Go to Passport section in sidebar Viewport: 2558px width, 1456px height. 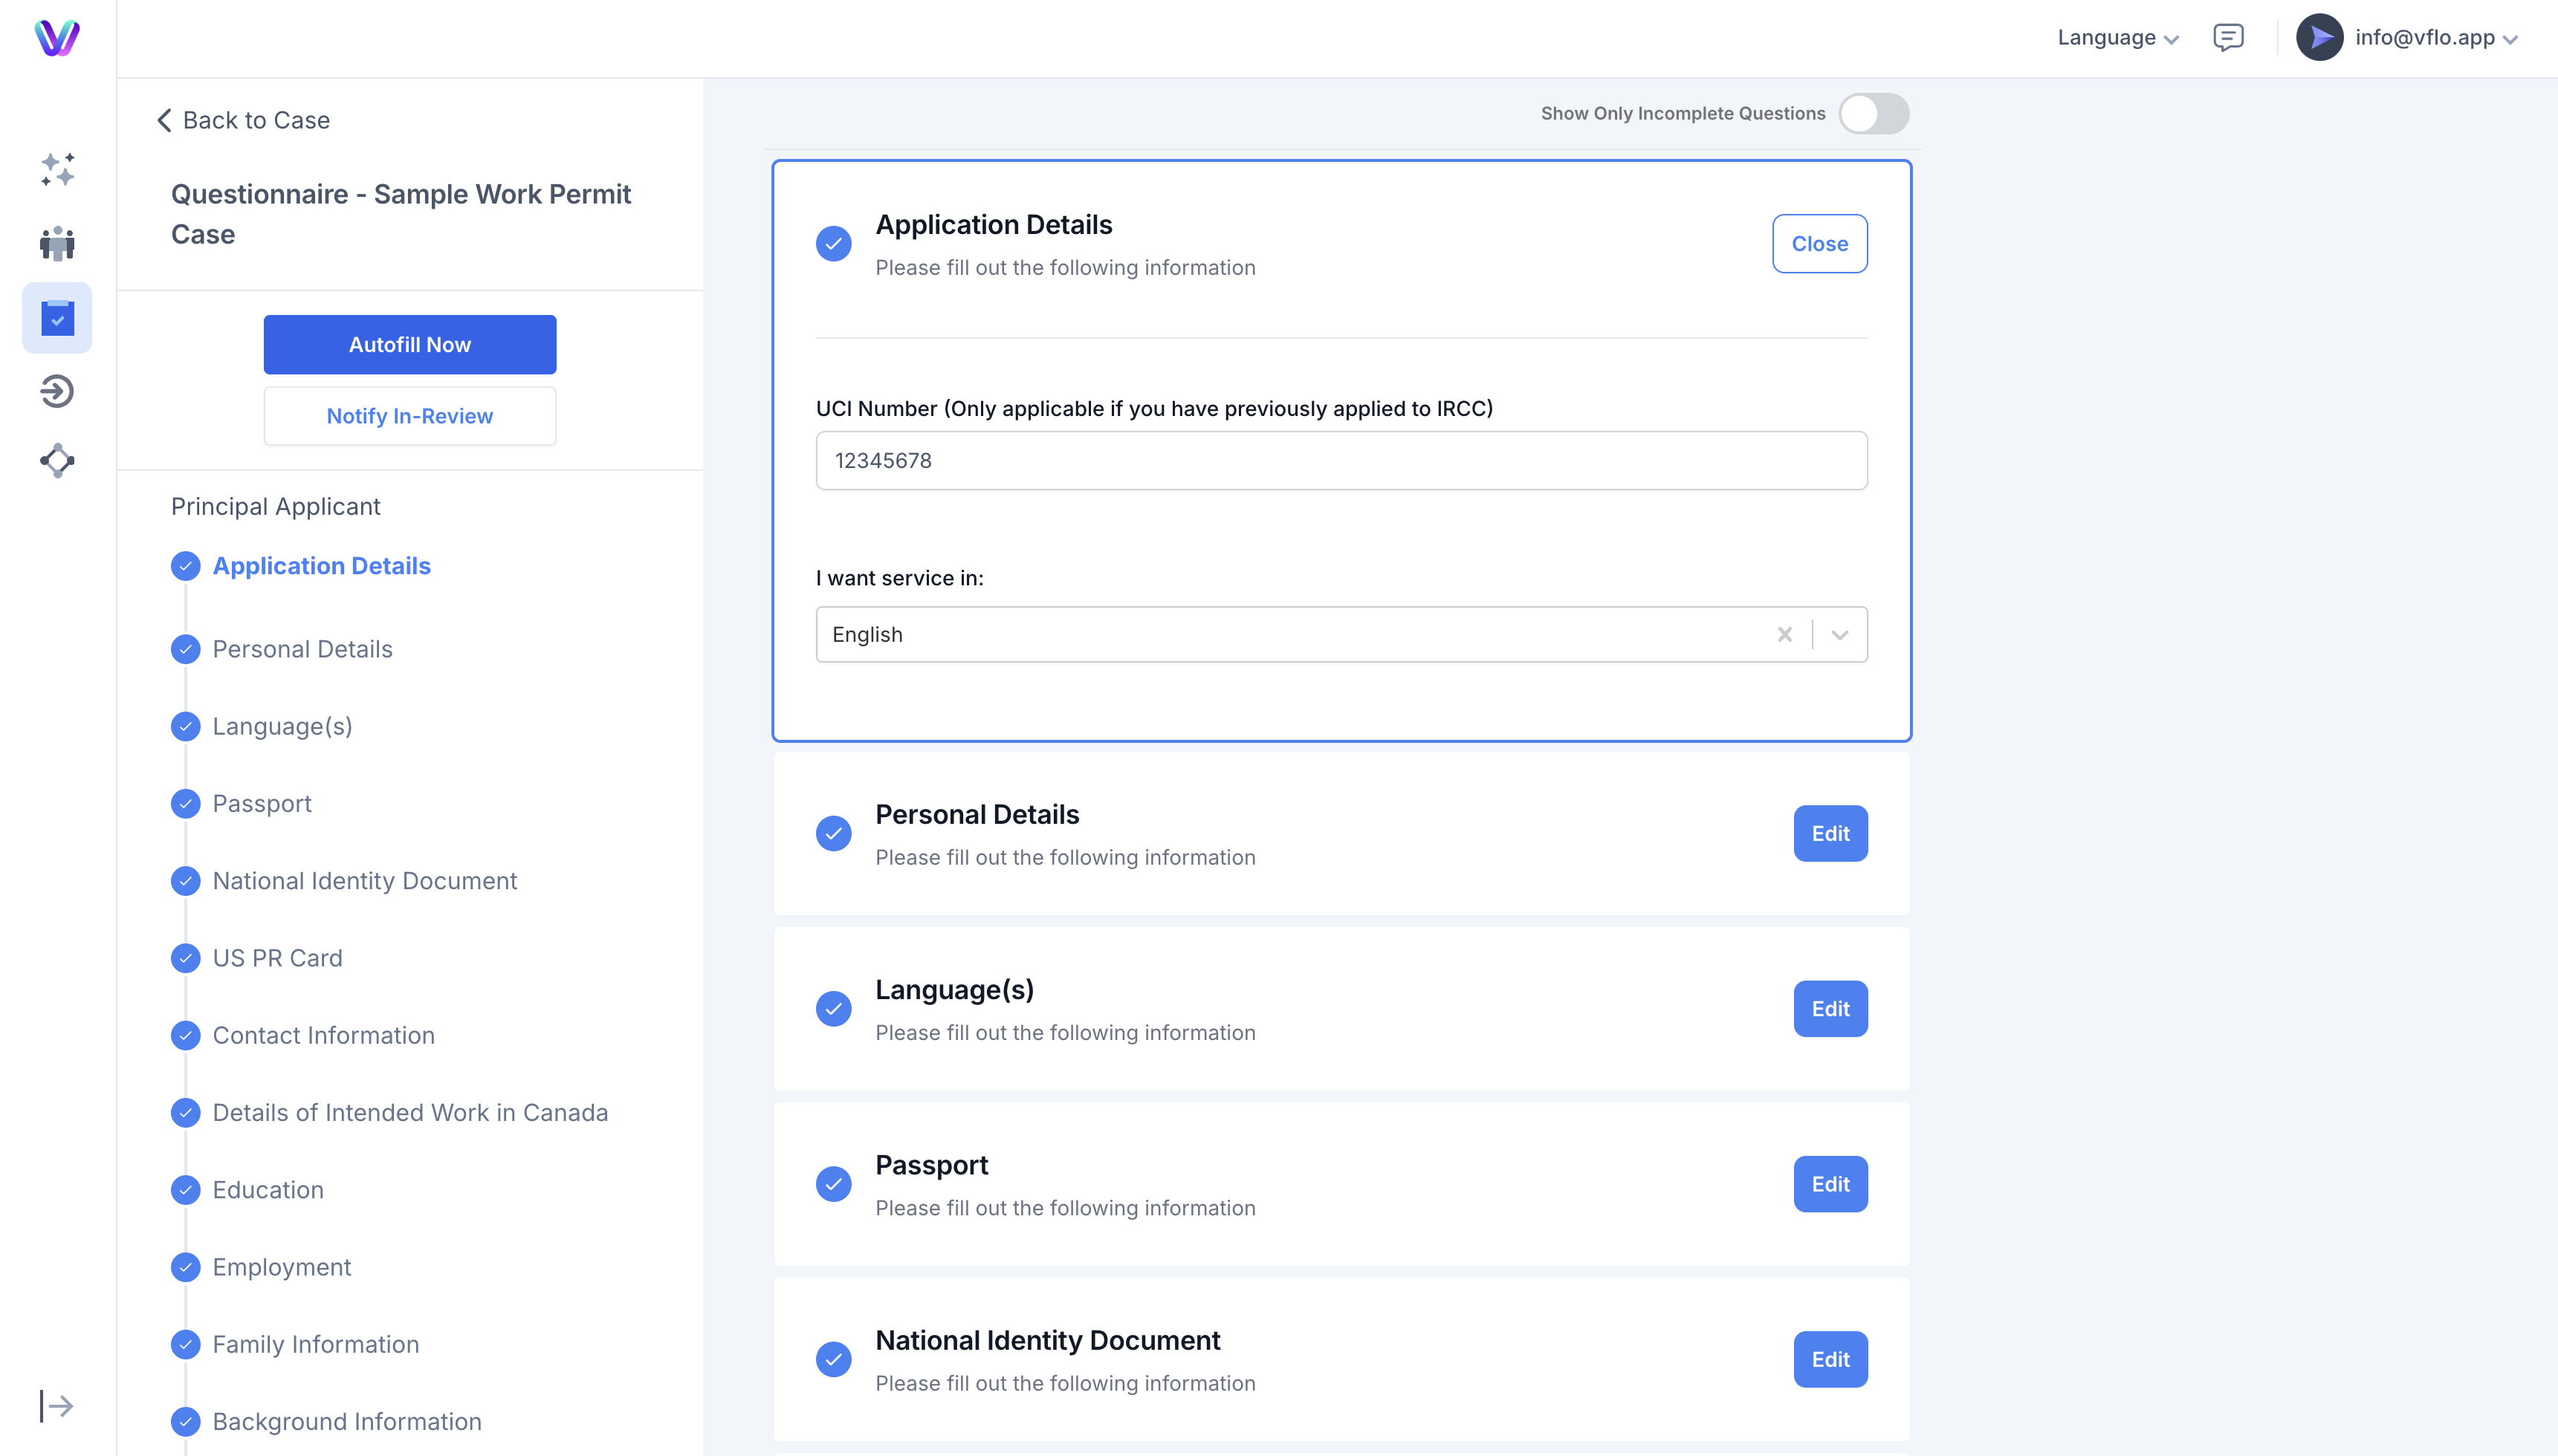[x=262, y=804]
